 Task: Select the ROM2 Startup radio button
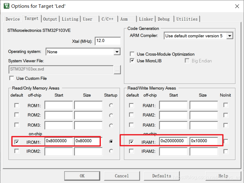[111, 115]
